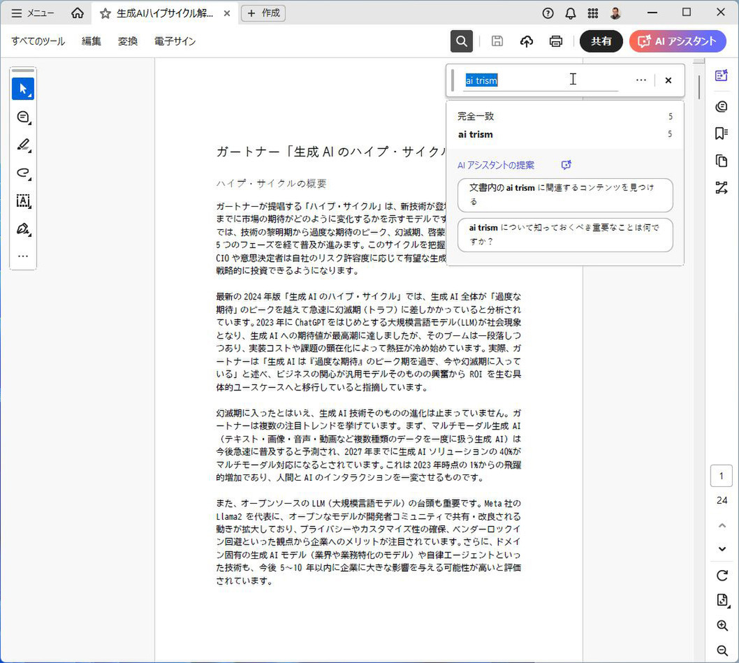739x663 pixels.
Task: Open the 電子サイン tab
Action: tap(175, 41)
